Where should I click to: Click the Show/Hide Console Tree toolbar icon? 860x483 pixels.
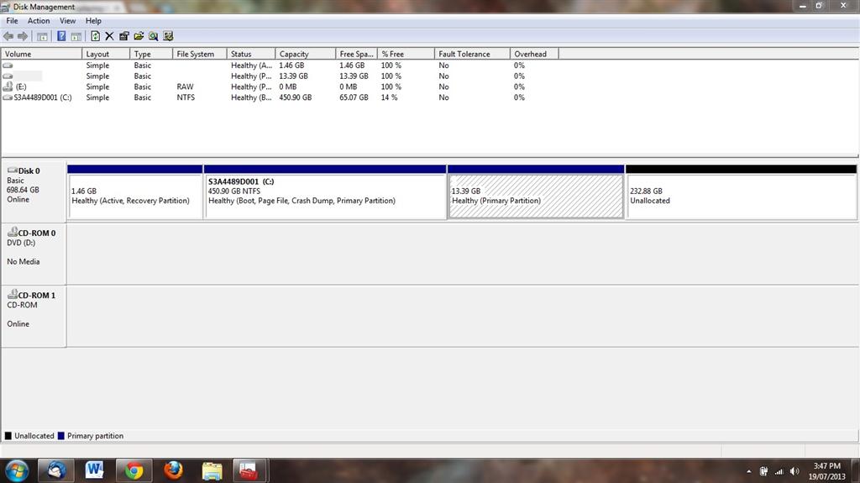coord(42,37)
